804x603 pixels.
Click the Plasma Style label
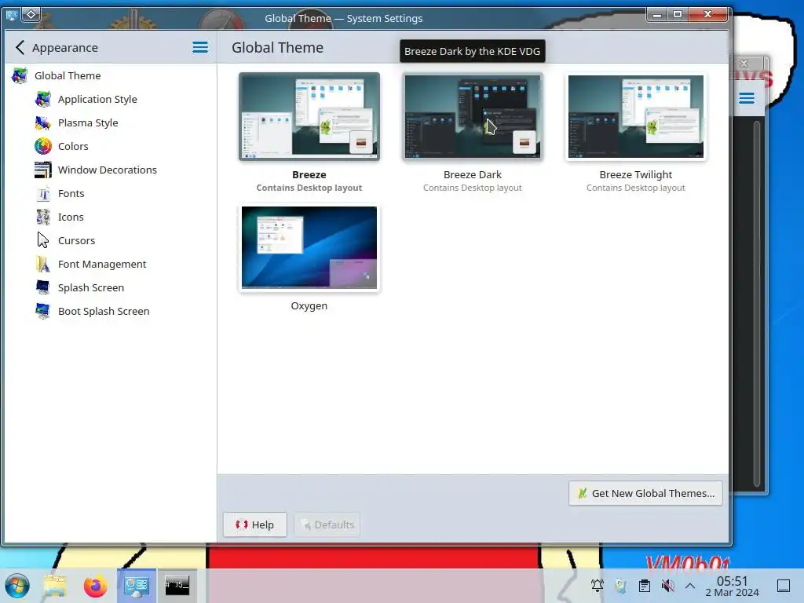tap(88, 123)
